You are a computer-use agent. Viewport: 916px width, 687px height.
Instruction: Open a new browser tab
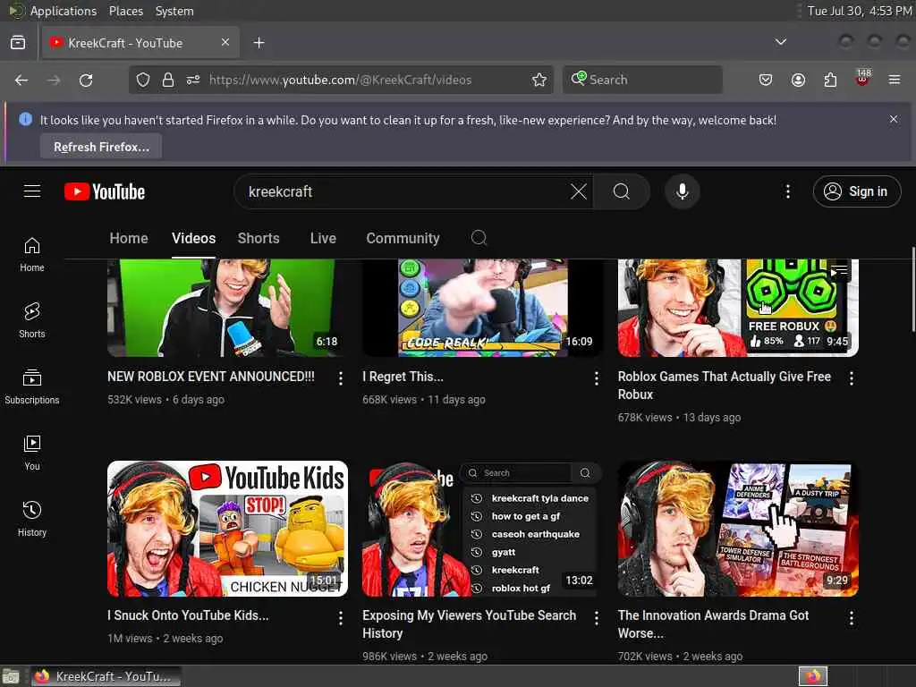pos(259,43)
